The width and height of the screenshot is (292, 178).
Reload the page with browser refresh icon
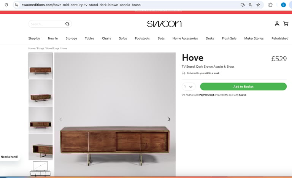6,5
